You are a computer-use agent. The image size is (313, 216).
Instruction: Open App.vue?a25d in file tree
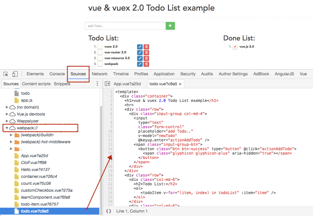pos(34,156)
